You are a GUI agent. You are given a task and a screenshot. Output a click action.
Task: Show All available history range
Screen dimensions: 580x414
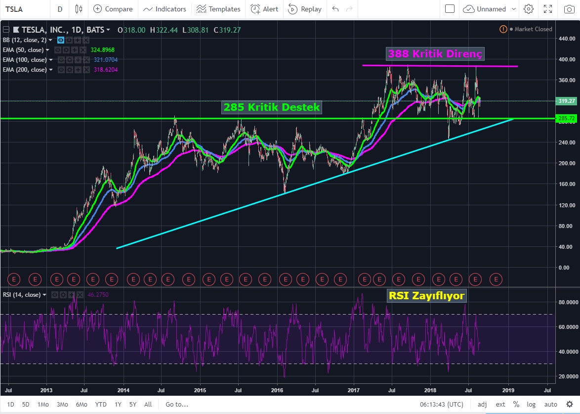click(148, 405)
